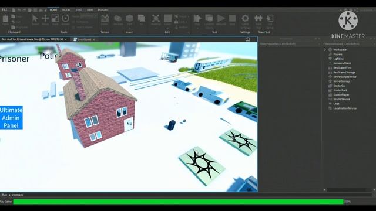The height and width of the screenshot is (211, 376).
Task: Click the Undo arrow
Action: (x=19, y=10)
